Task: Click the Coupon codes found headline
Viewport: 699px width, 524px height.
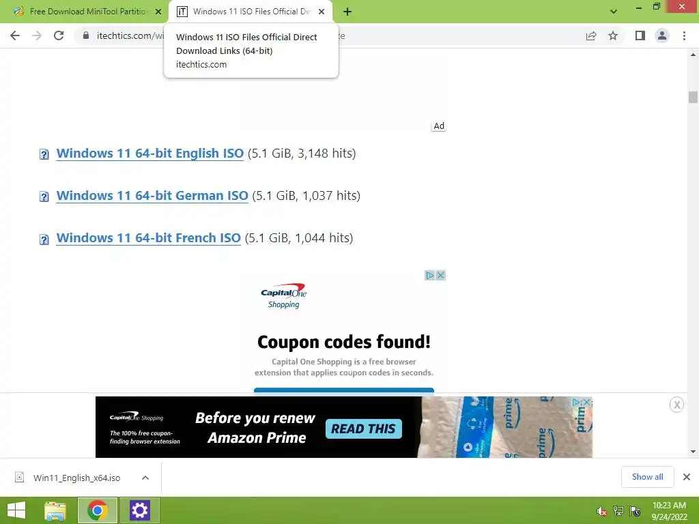Action: pos(344,342)
